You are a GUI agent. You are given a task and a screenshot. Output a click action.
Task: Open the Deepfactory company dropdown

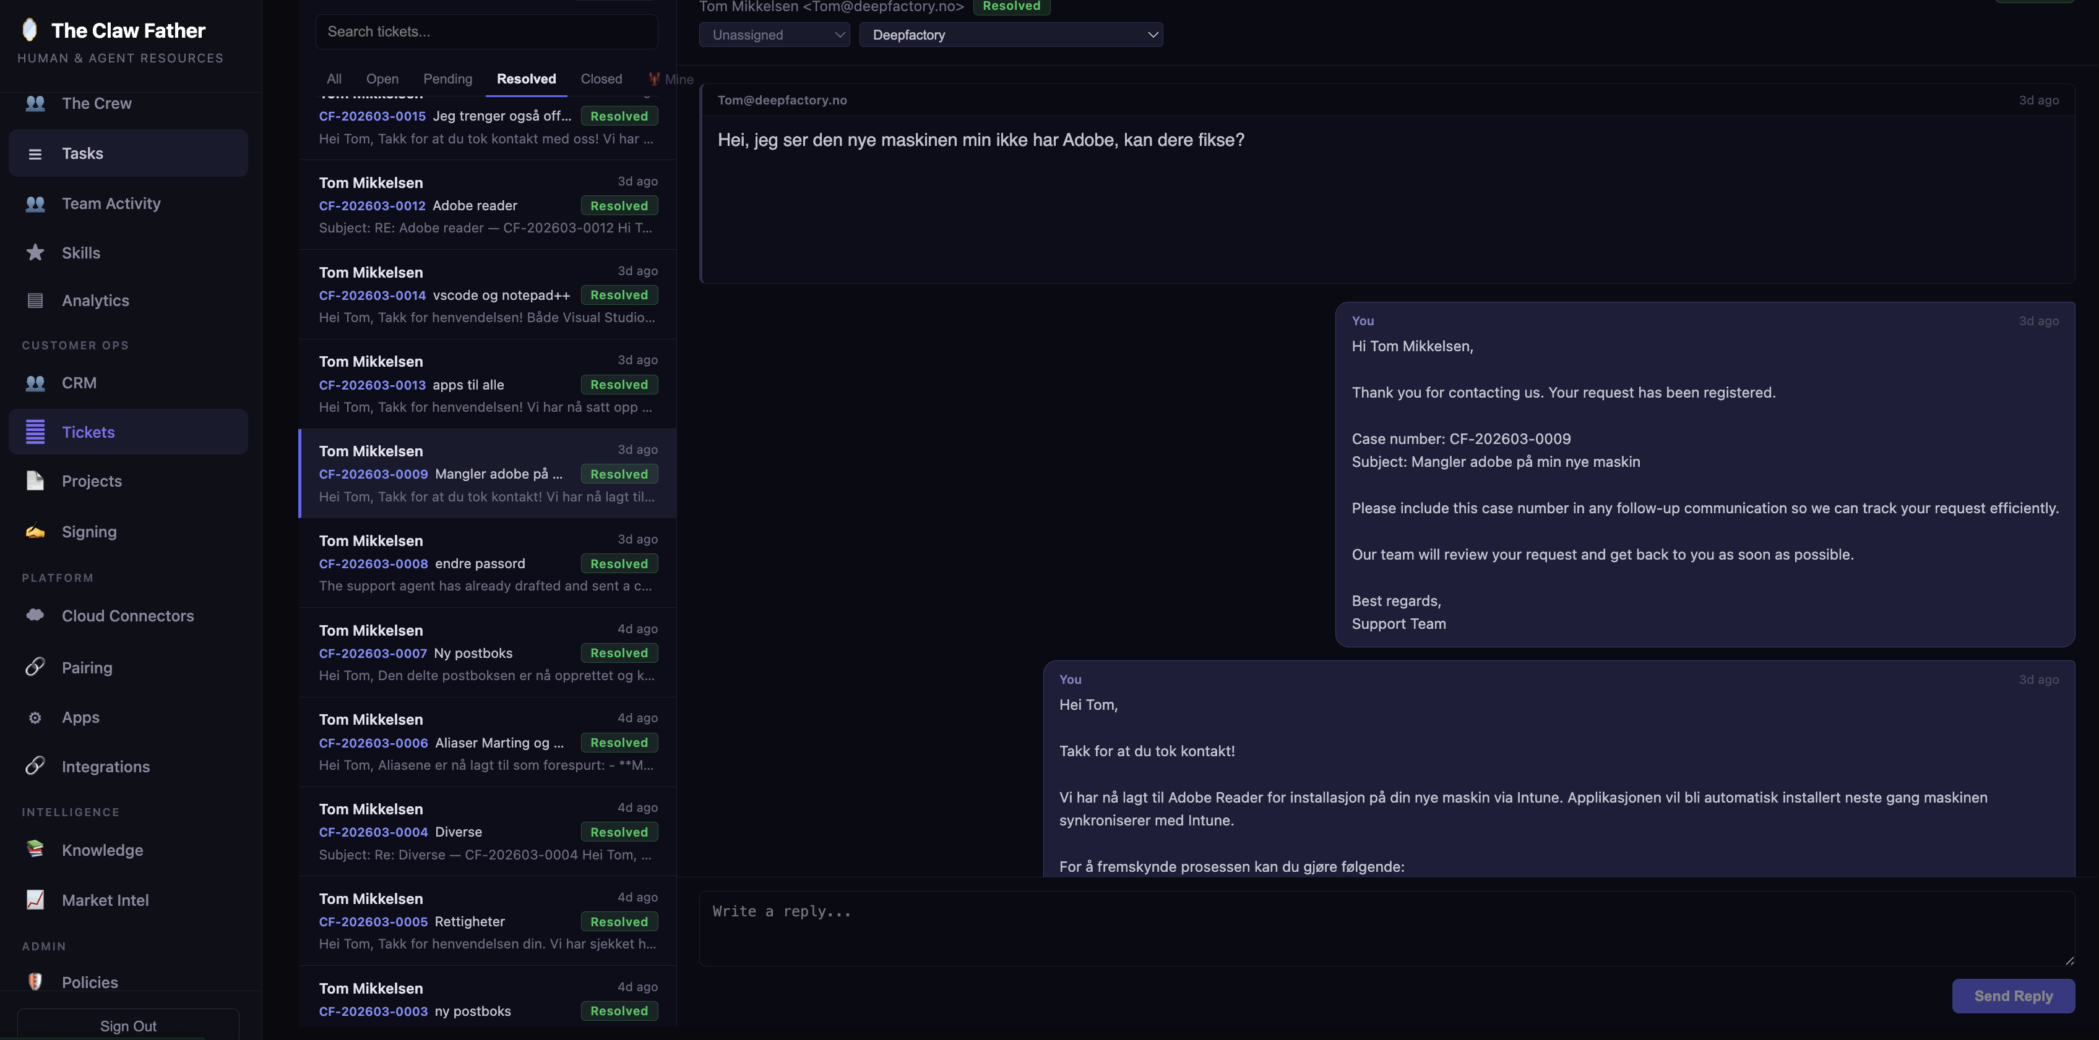tap(1011, 35)
